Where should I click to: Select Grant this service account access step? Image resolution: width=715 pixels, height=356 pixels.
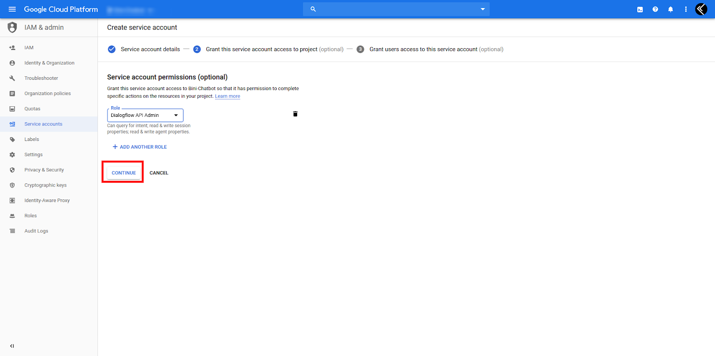tap(274, 50)
